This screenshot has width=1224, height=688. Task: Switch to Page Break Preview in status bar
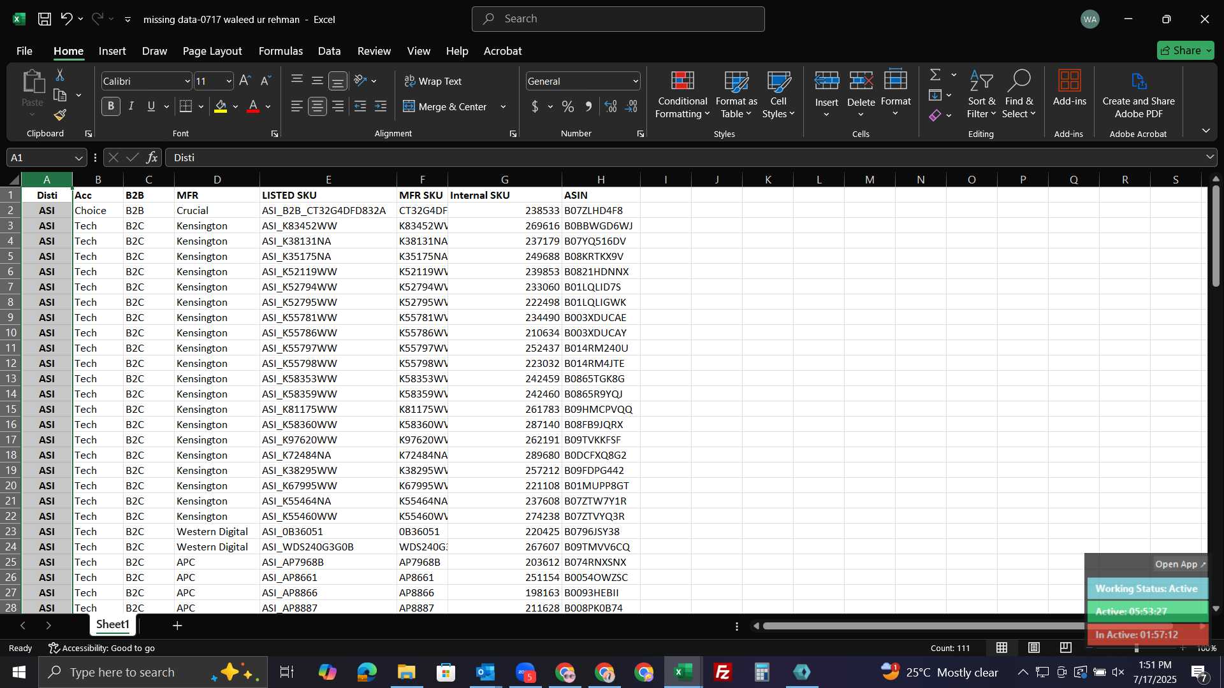coord(1066,648)
